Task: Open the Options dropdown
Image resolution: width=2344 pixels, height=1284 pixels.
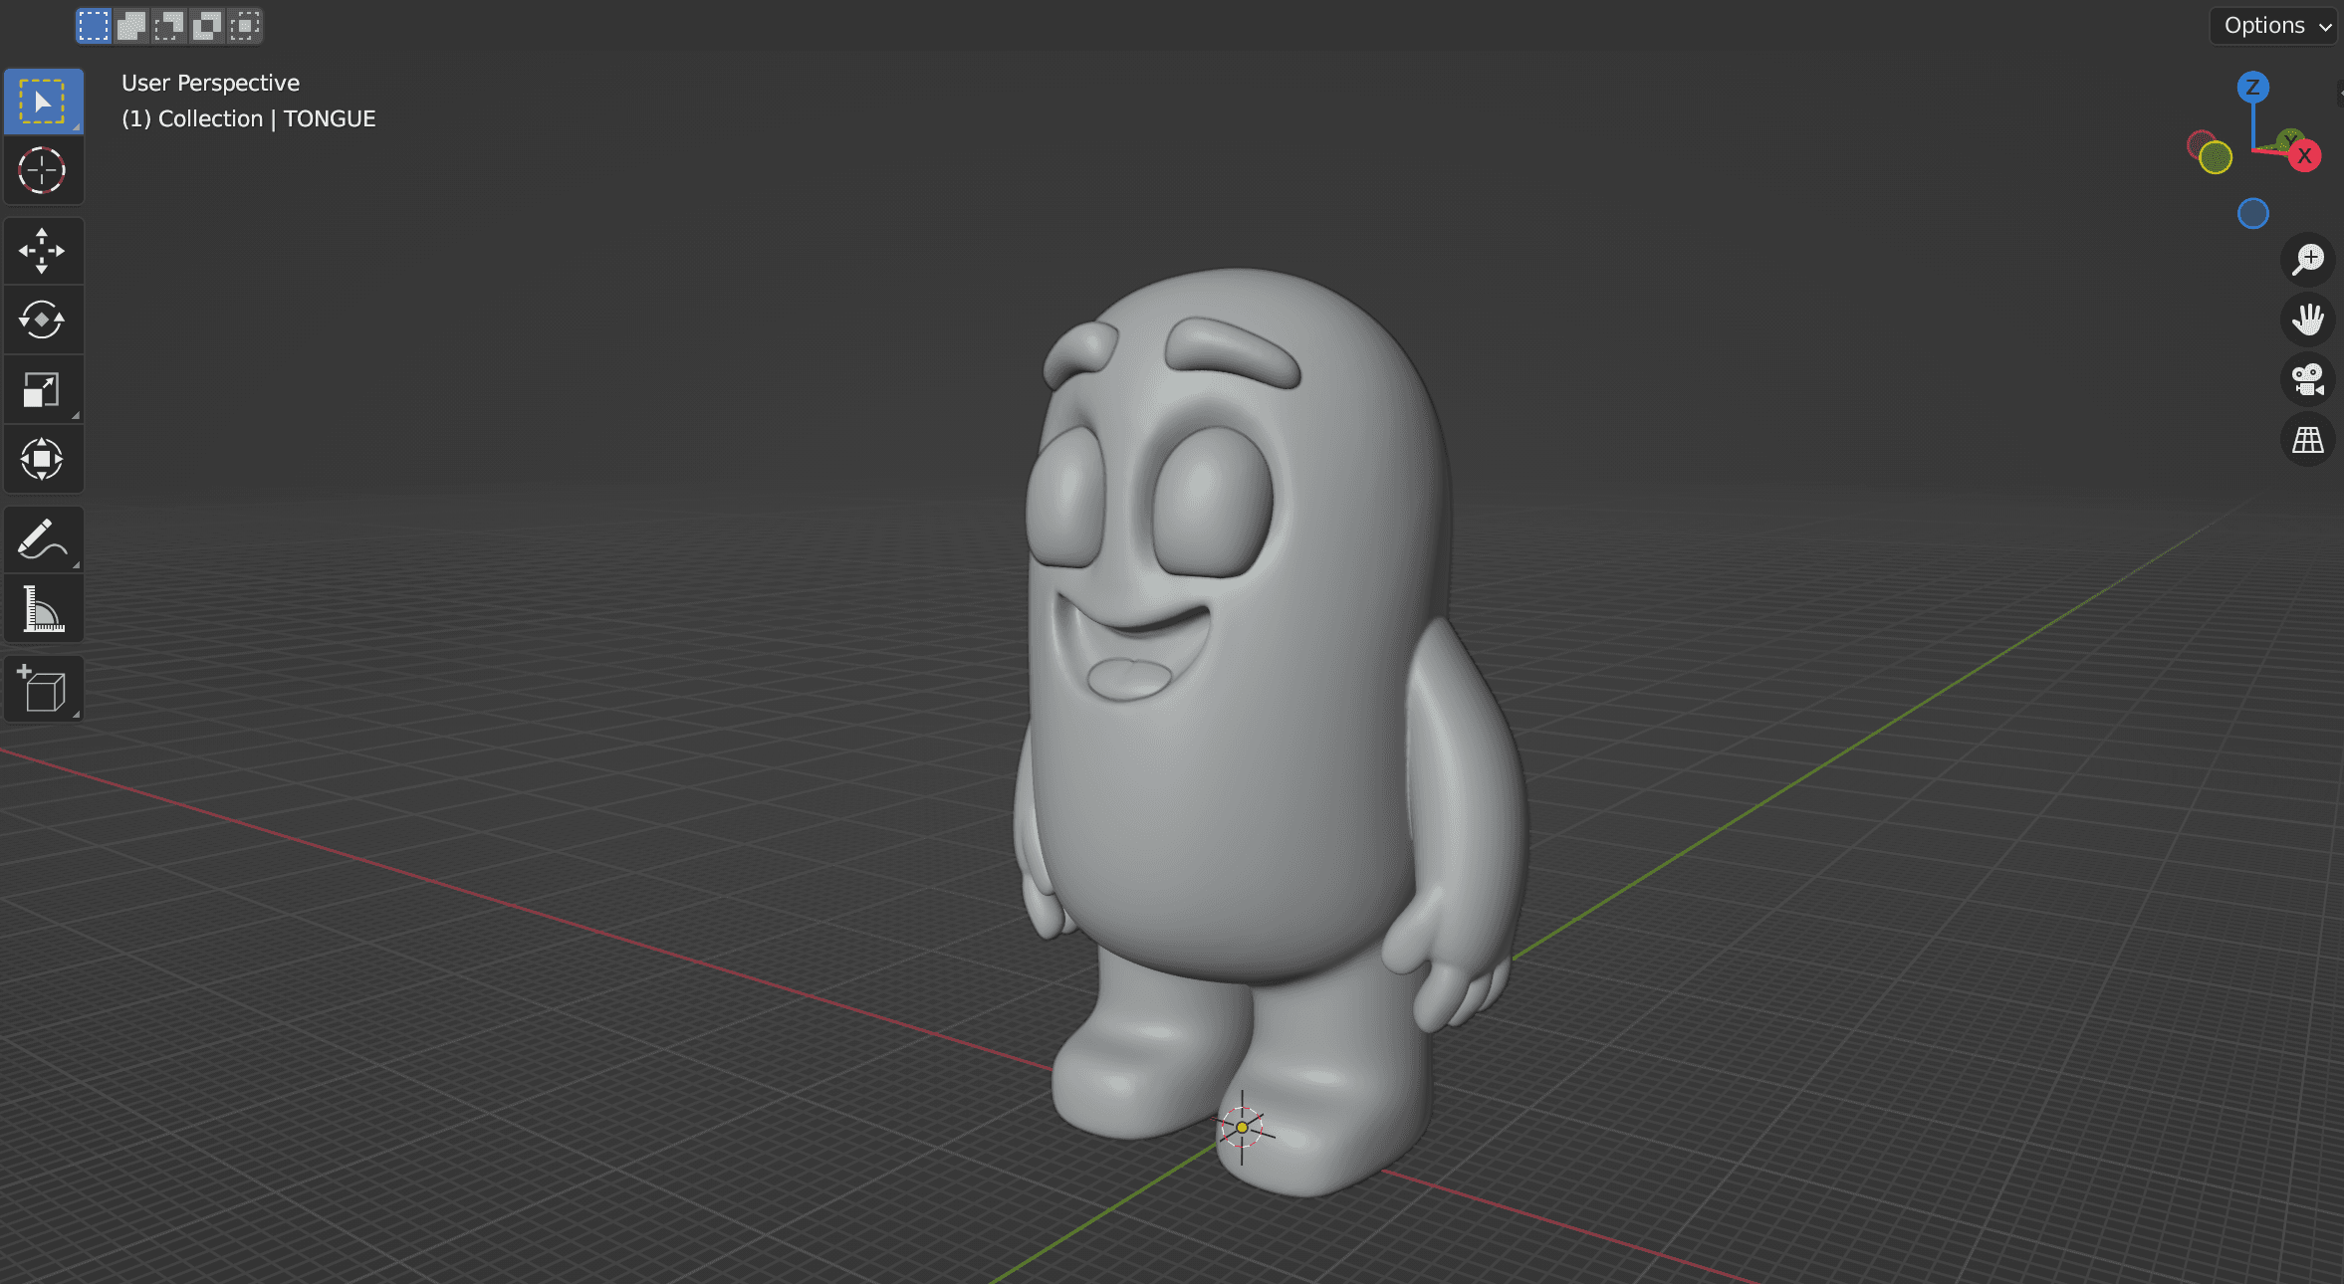Action: (2275, 26)
